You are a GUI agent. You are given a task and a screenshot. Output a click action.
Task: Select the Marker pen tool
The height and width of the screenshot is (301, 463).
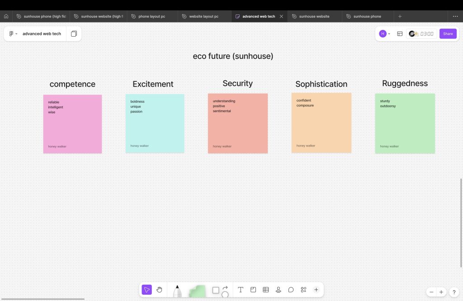177,292
